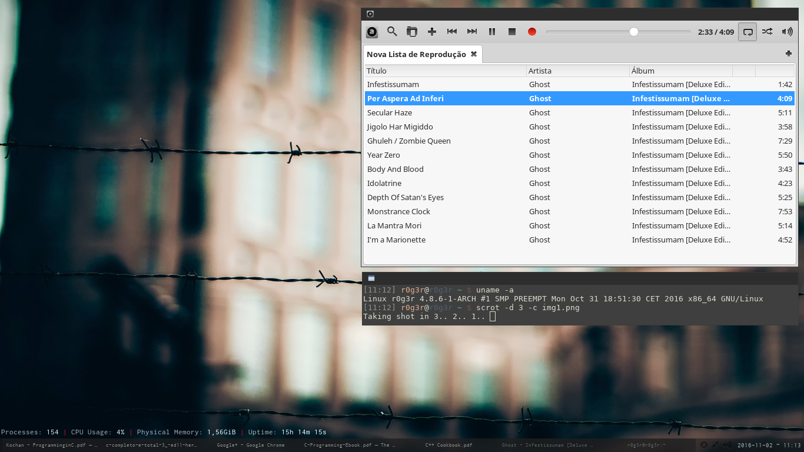Click the open files icon
This screenshot has height=452, width=804.
(412, 32)
